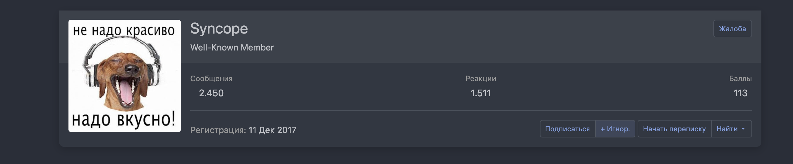793x164 pixels.
Task: Click the Syncope username heading
Action: (219, 29)
